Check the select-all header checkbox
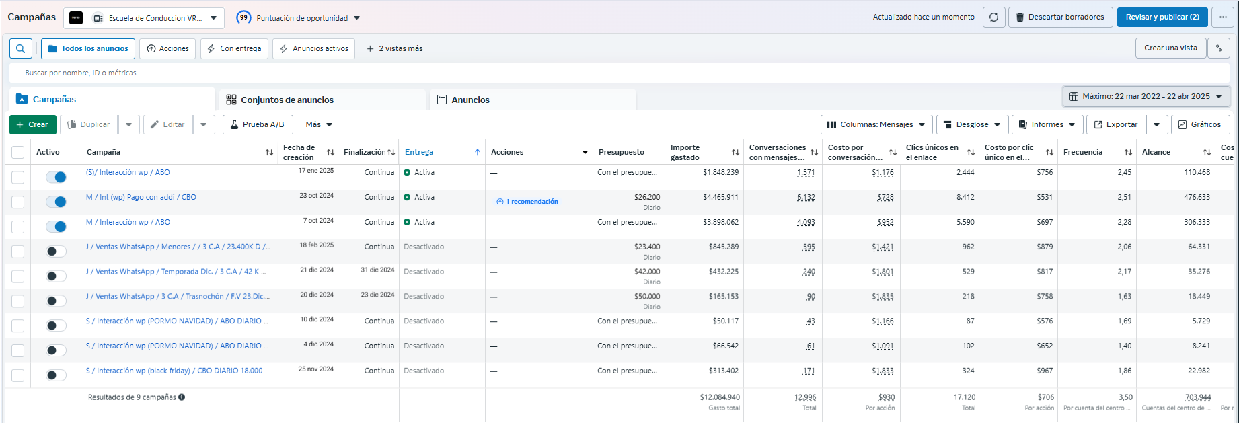 pyautogui.click(x=18, y=153)
